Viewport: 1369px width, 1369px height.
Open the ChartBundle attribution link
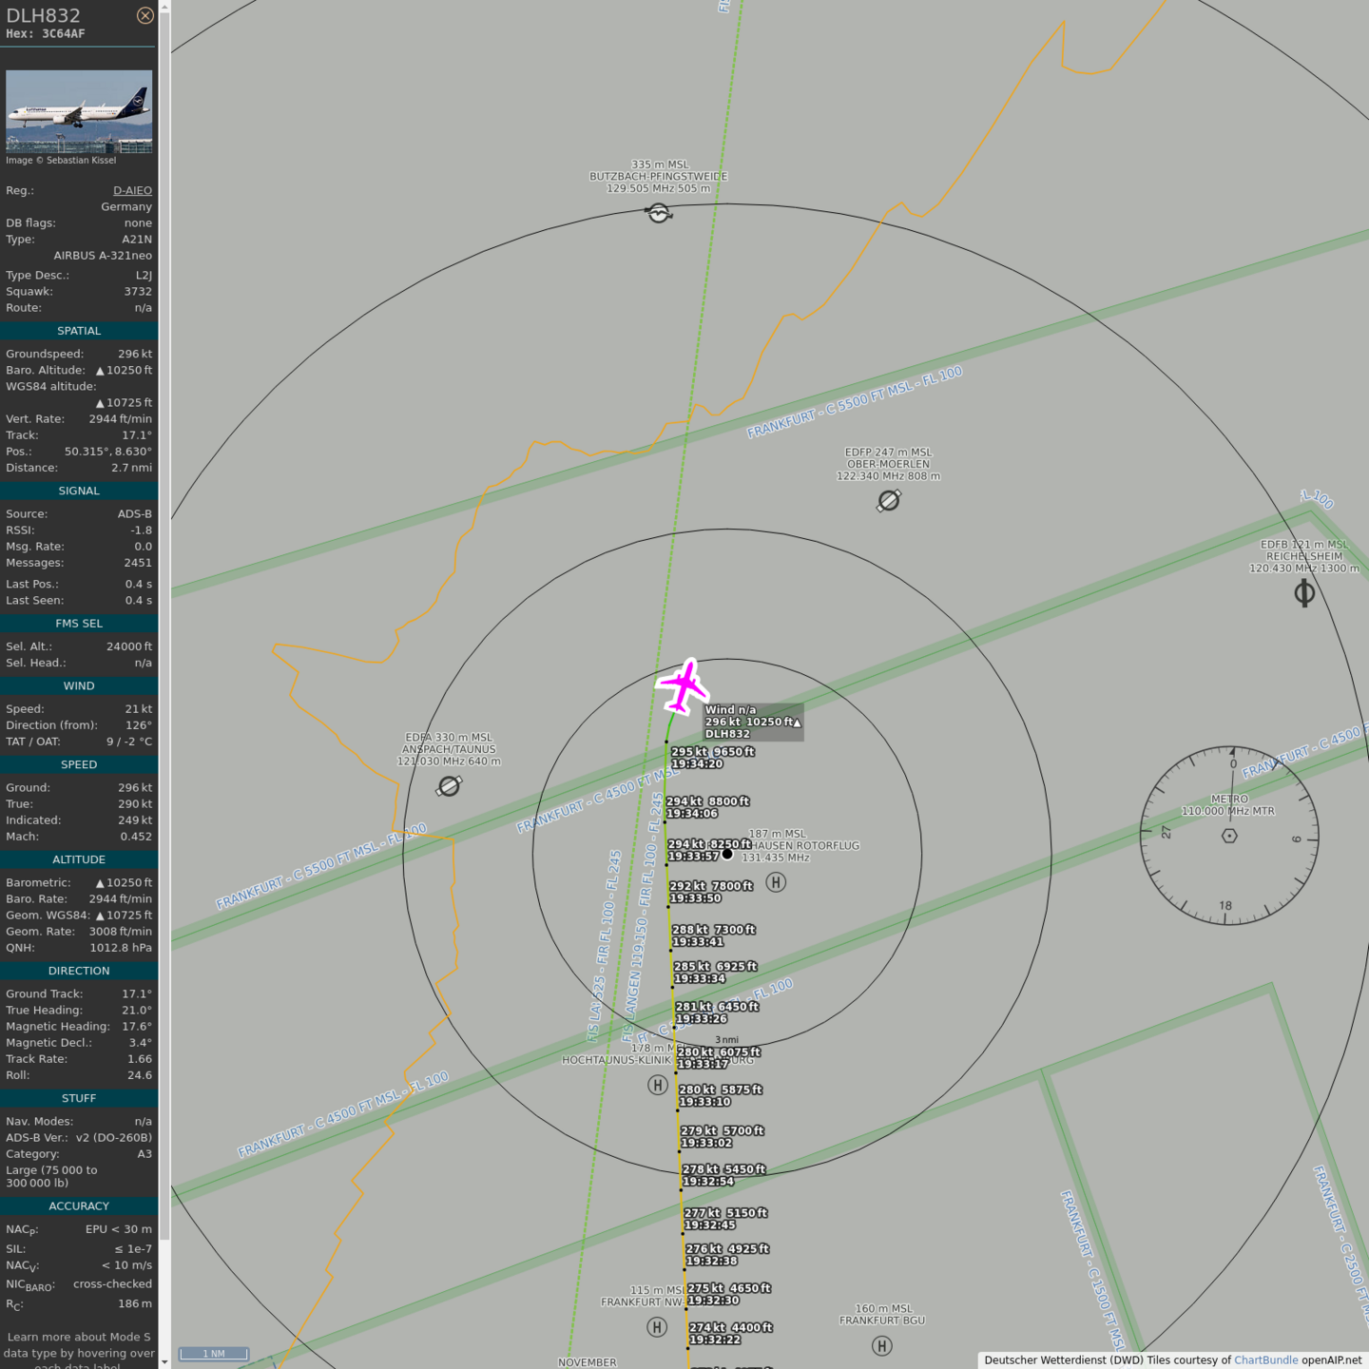(x=1265, y=1360)
